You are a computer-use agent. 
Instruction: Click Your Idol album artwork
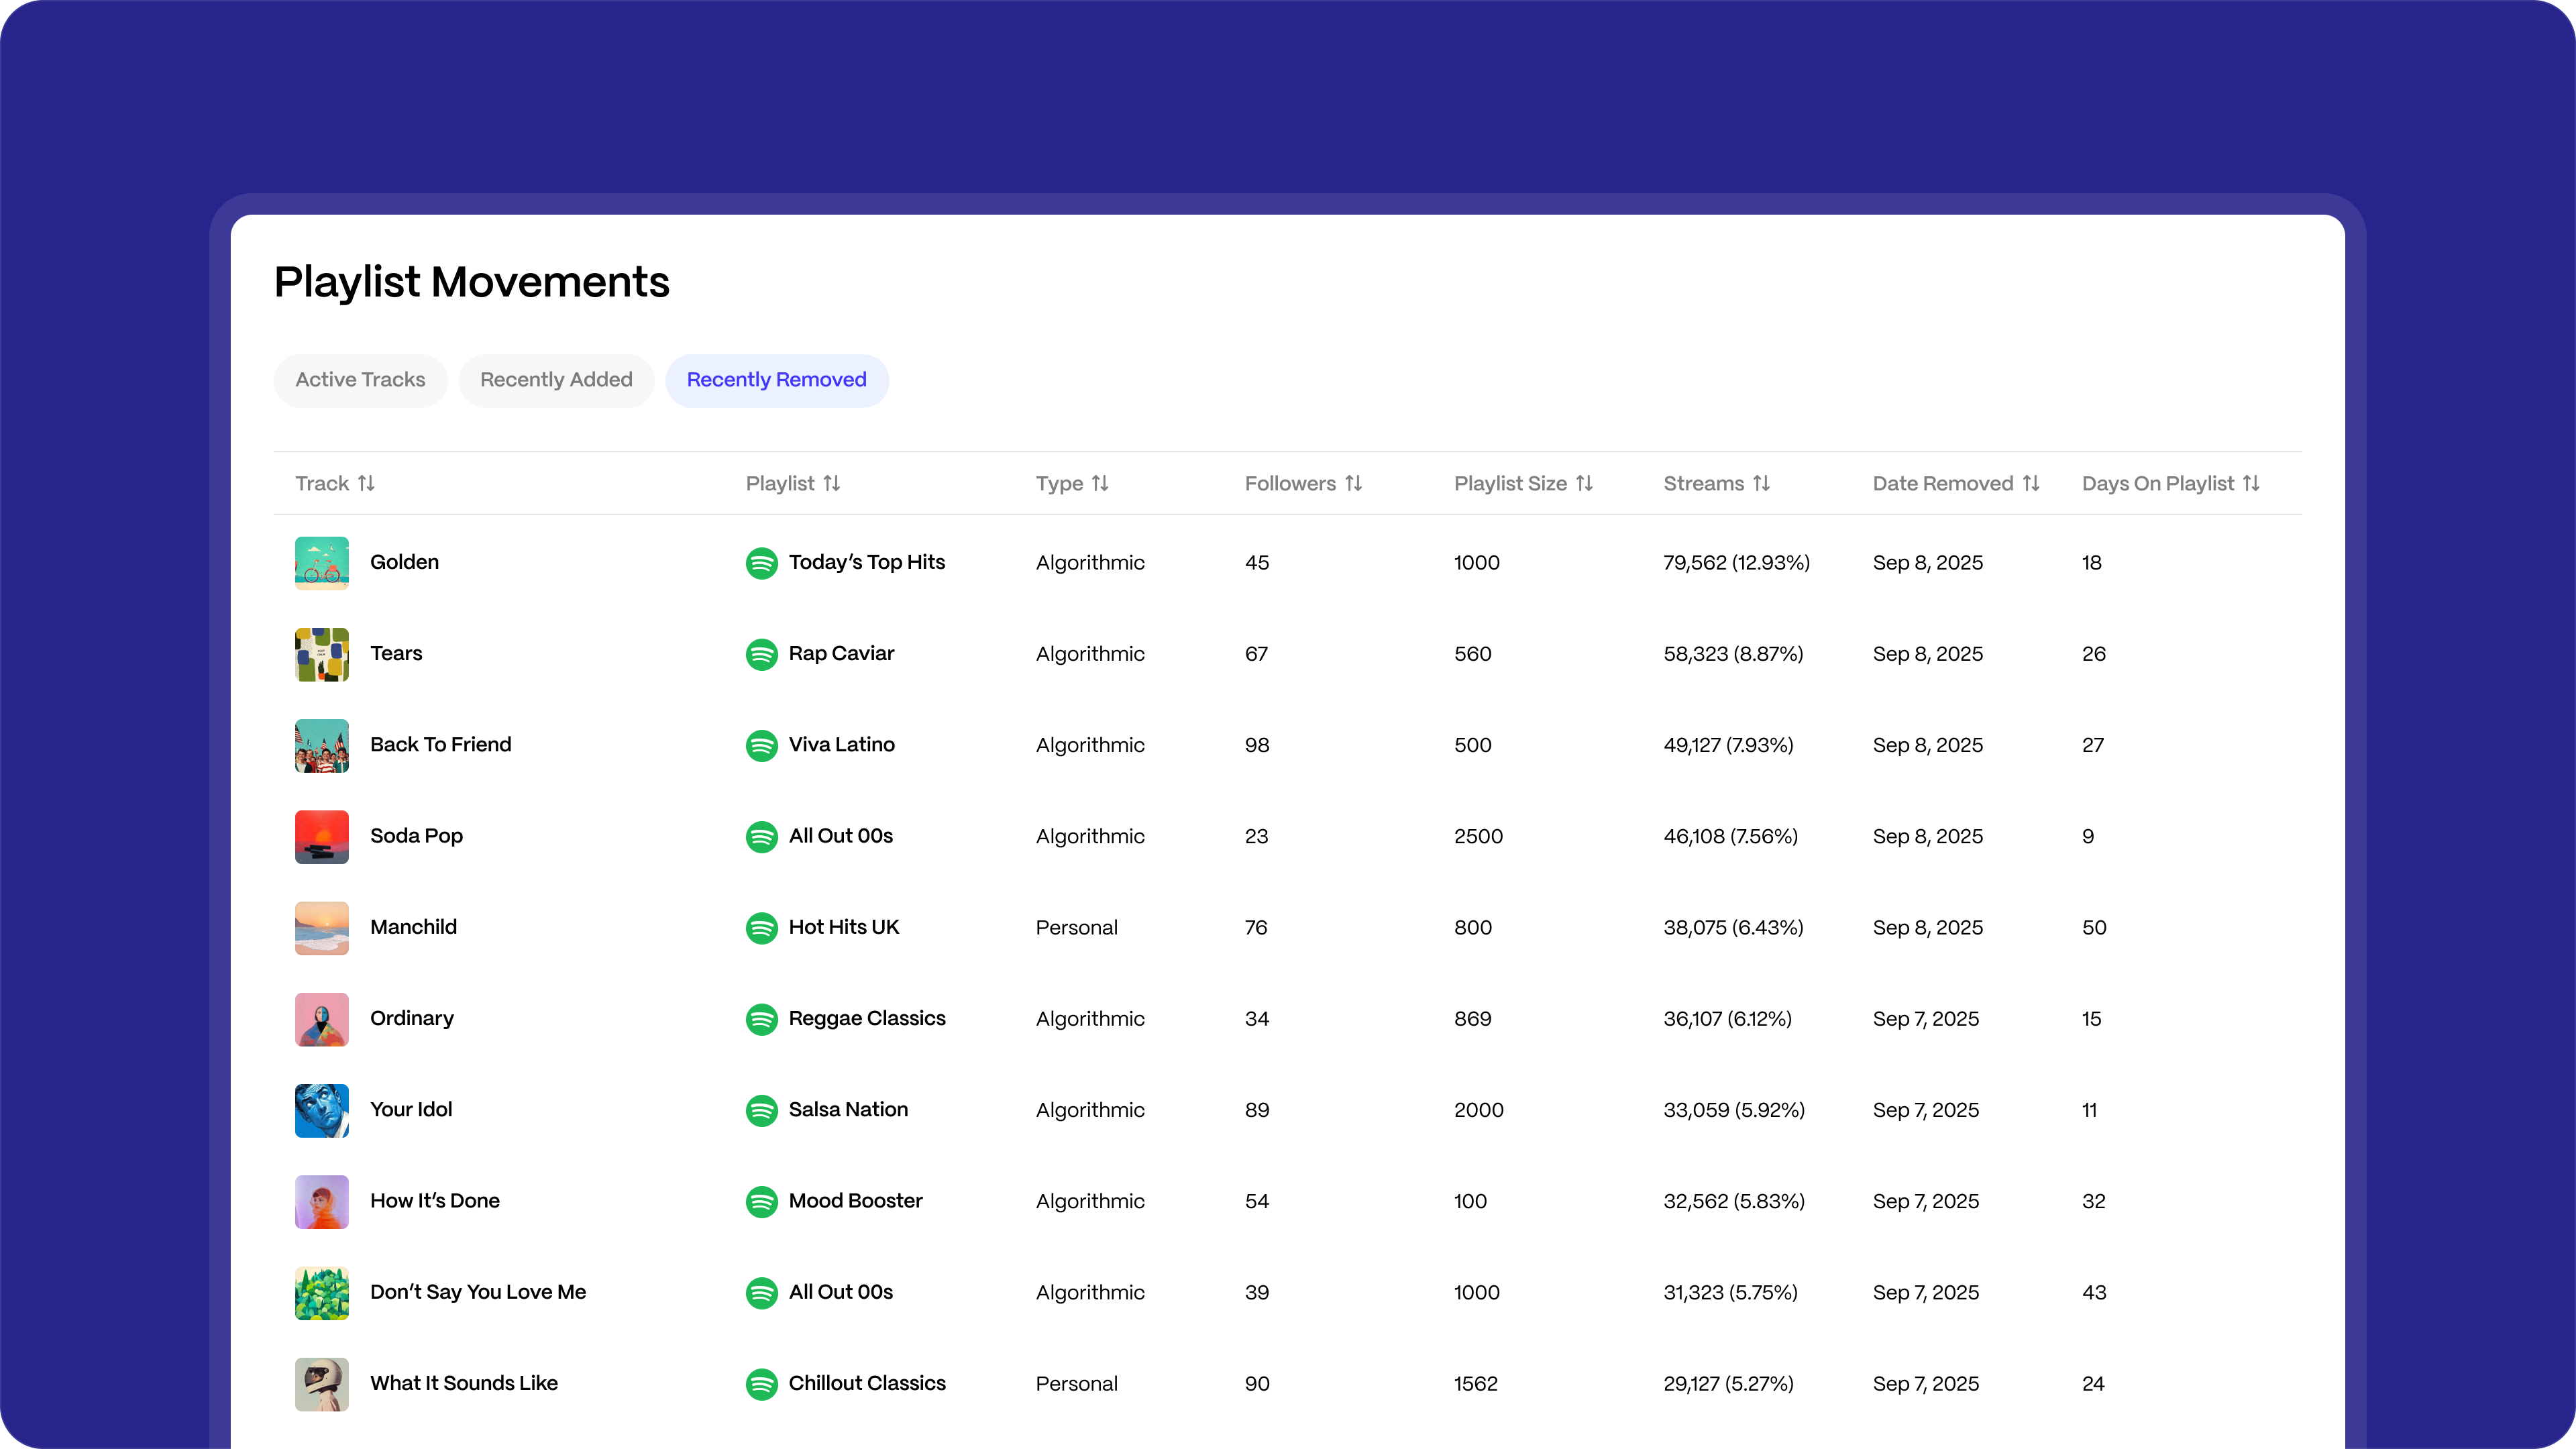click(x=321, y=1110)
